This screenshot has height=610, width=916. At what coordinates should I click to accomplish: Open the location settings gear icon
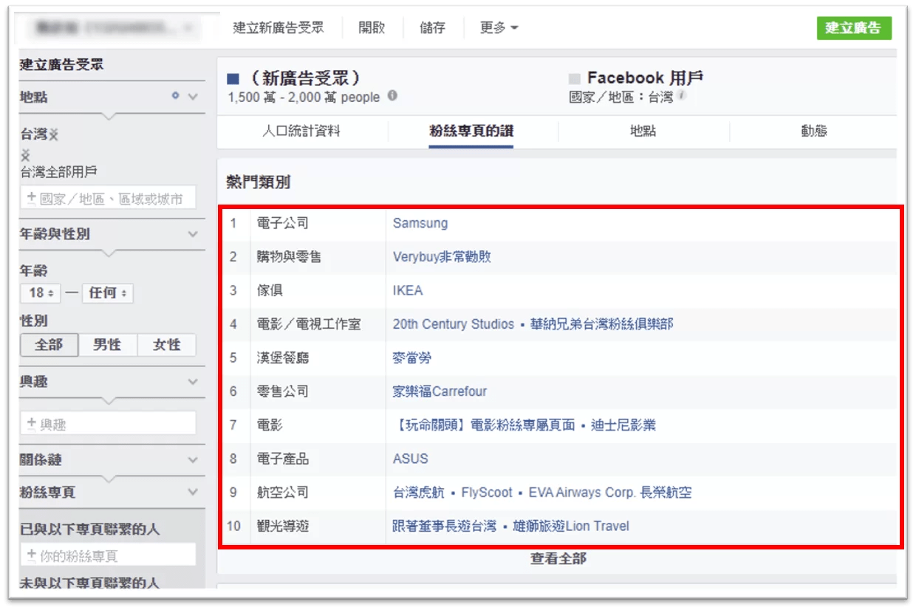point(175,96)
